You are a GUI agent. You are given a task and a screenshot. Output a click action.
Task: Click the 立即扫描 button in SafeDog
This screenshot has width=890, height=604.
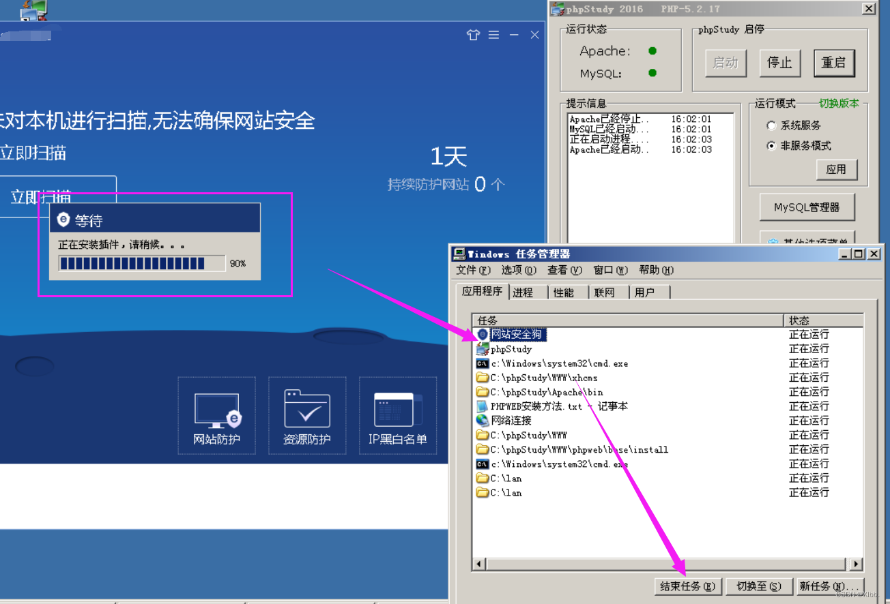[58, 196]
